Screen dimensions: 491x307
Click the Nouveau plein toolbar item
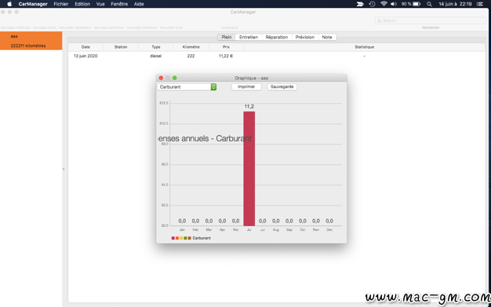45,27
